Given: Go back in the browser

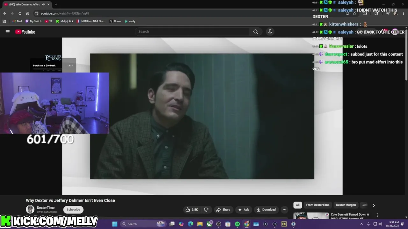Looking at the screenshot, I should [x=4, y=13].
